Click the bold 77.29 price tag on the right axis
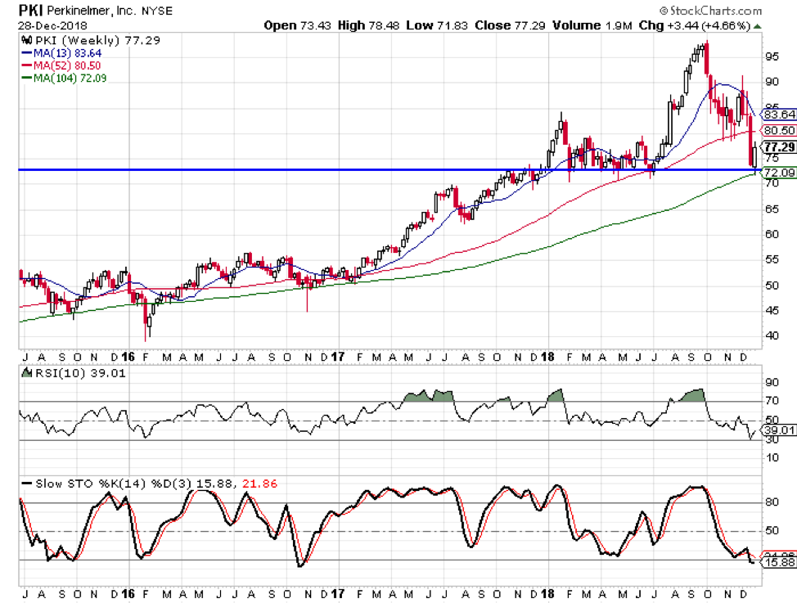Screen dimensions: 797x603 [778, 147]
